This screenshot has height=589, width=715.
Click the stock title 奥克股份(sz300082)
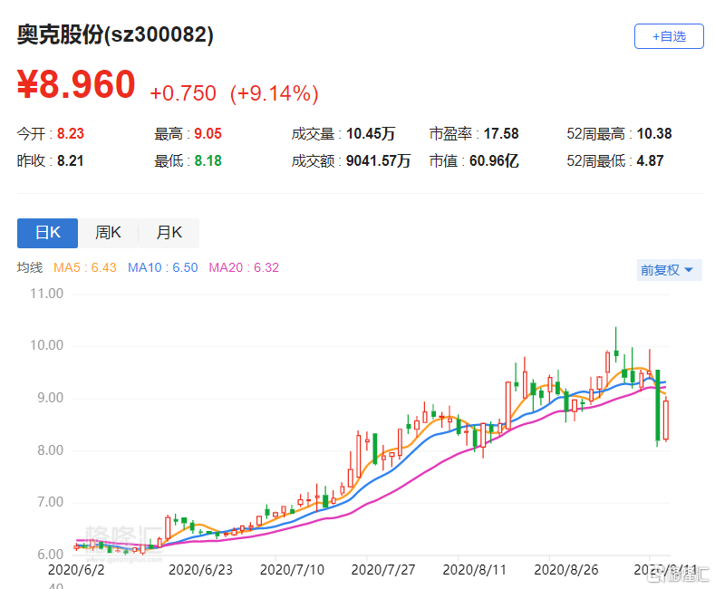coord(115,34)
